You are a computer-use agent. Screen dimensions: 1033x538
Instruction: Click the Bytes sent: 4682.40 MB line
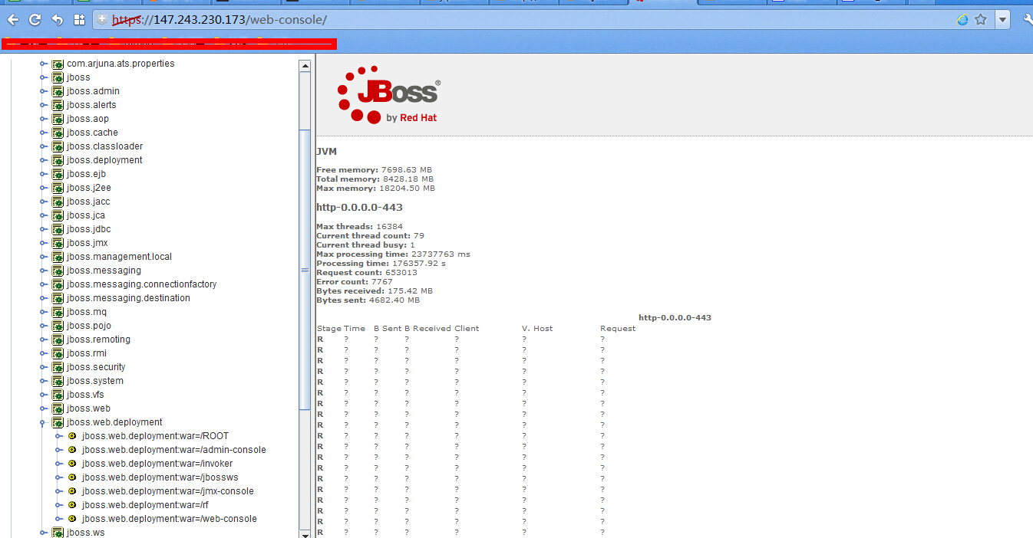click(x=368, y=300)
